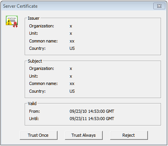The image size is (168, 146).
Task: Click the Issuer Unit label
Action: click(x=34, y=33)
